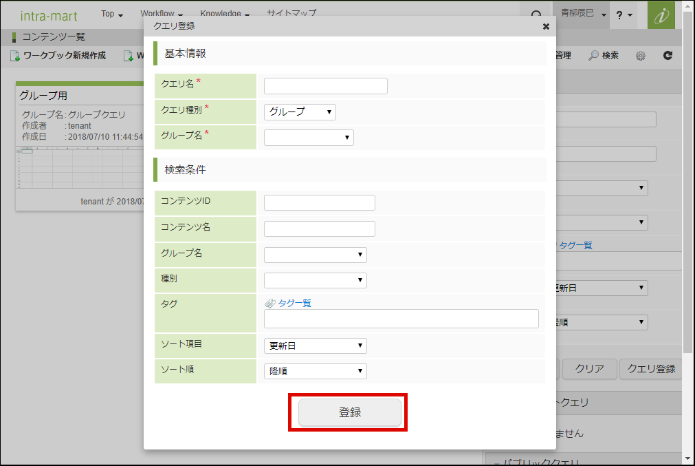
Task: Open the Top menu in header
Action: [x=111, y=14]
